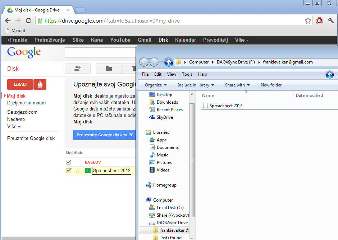Viewport: 338px width, 240px height.
Task: Expand the Više dropdown in the sidebar
Action: click(x=14, y=126)
